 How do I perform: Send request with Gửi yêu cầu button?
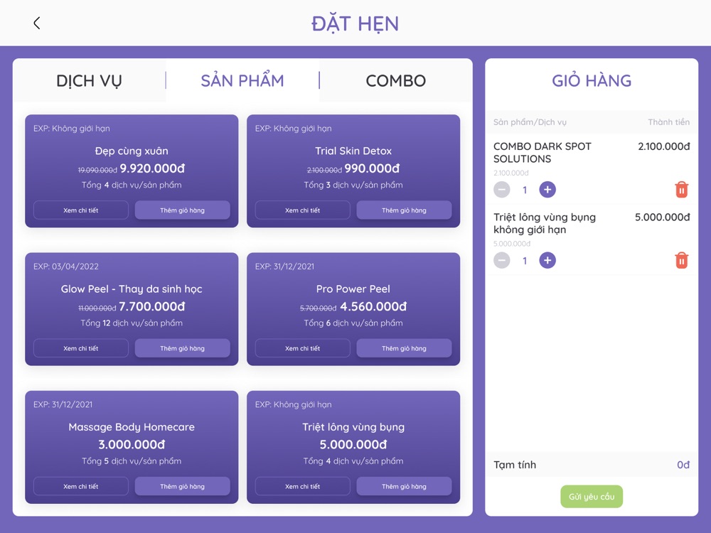click(592, 497)
